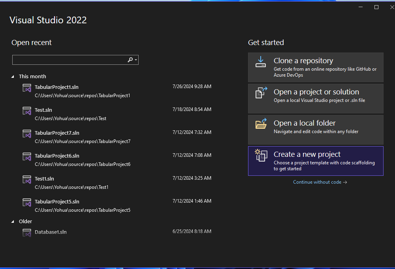Click path C:\Users\Yohua\source\repos\Test1
The height and width of the screenshot is (269, 395).
coord(71,187)
